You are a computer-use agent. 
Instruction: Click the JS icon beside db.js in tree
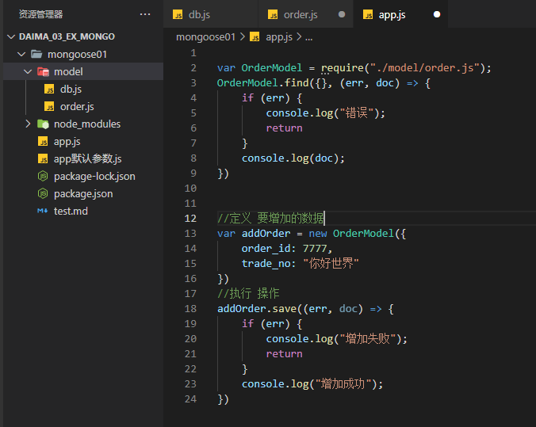pyautogui.click(x=49, y=90)
